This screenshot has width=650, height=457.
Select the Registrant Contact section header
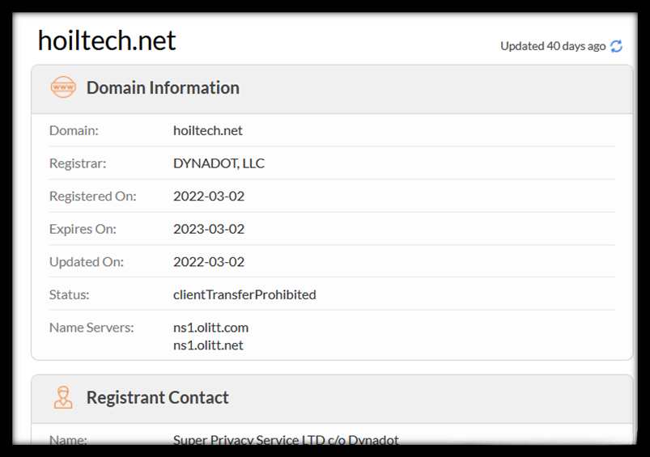(157, 397)
